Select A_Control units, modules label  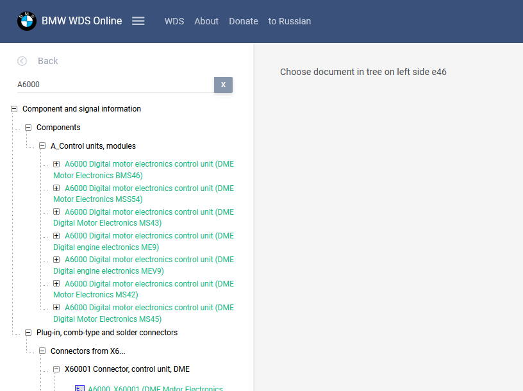93,146
